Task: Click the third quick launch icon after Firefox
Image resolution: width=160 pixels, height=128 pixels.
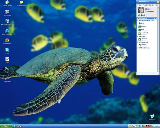Action: tap(21, 126)
